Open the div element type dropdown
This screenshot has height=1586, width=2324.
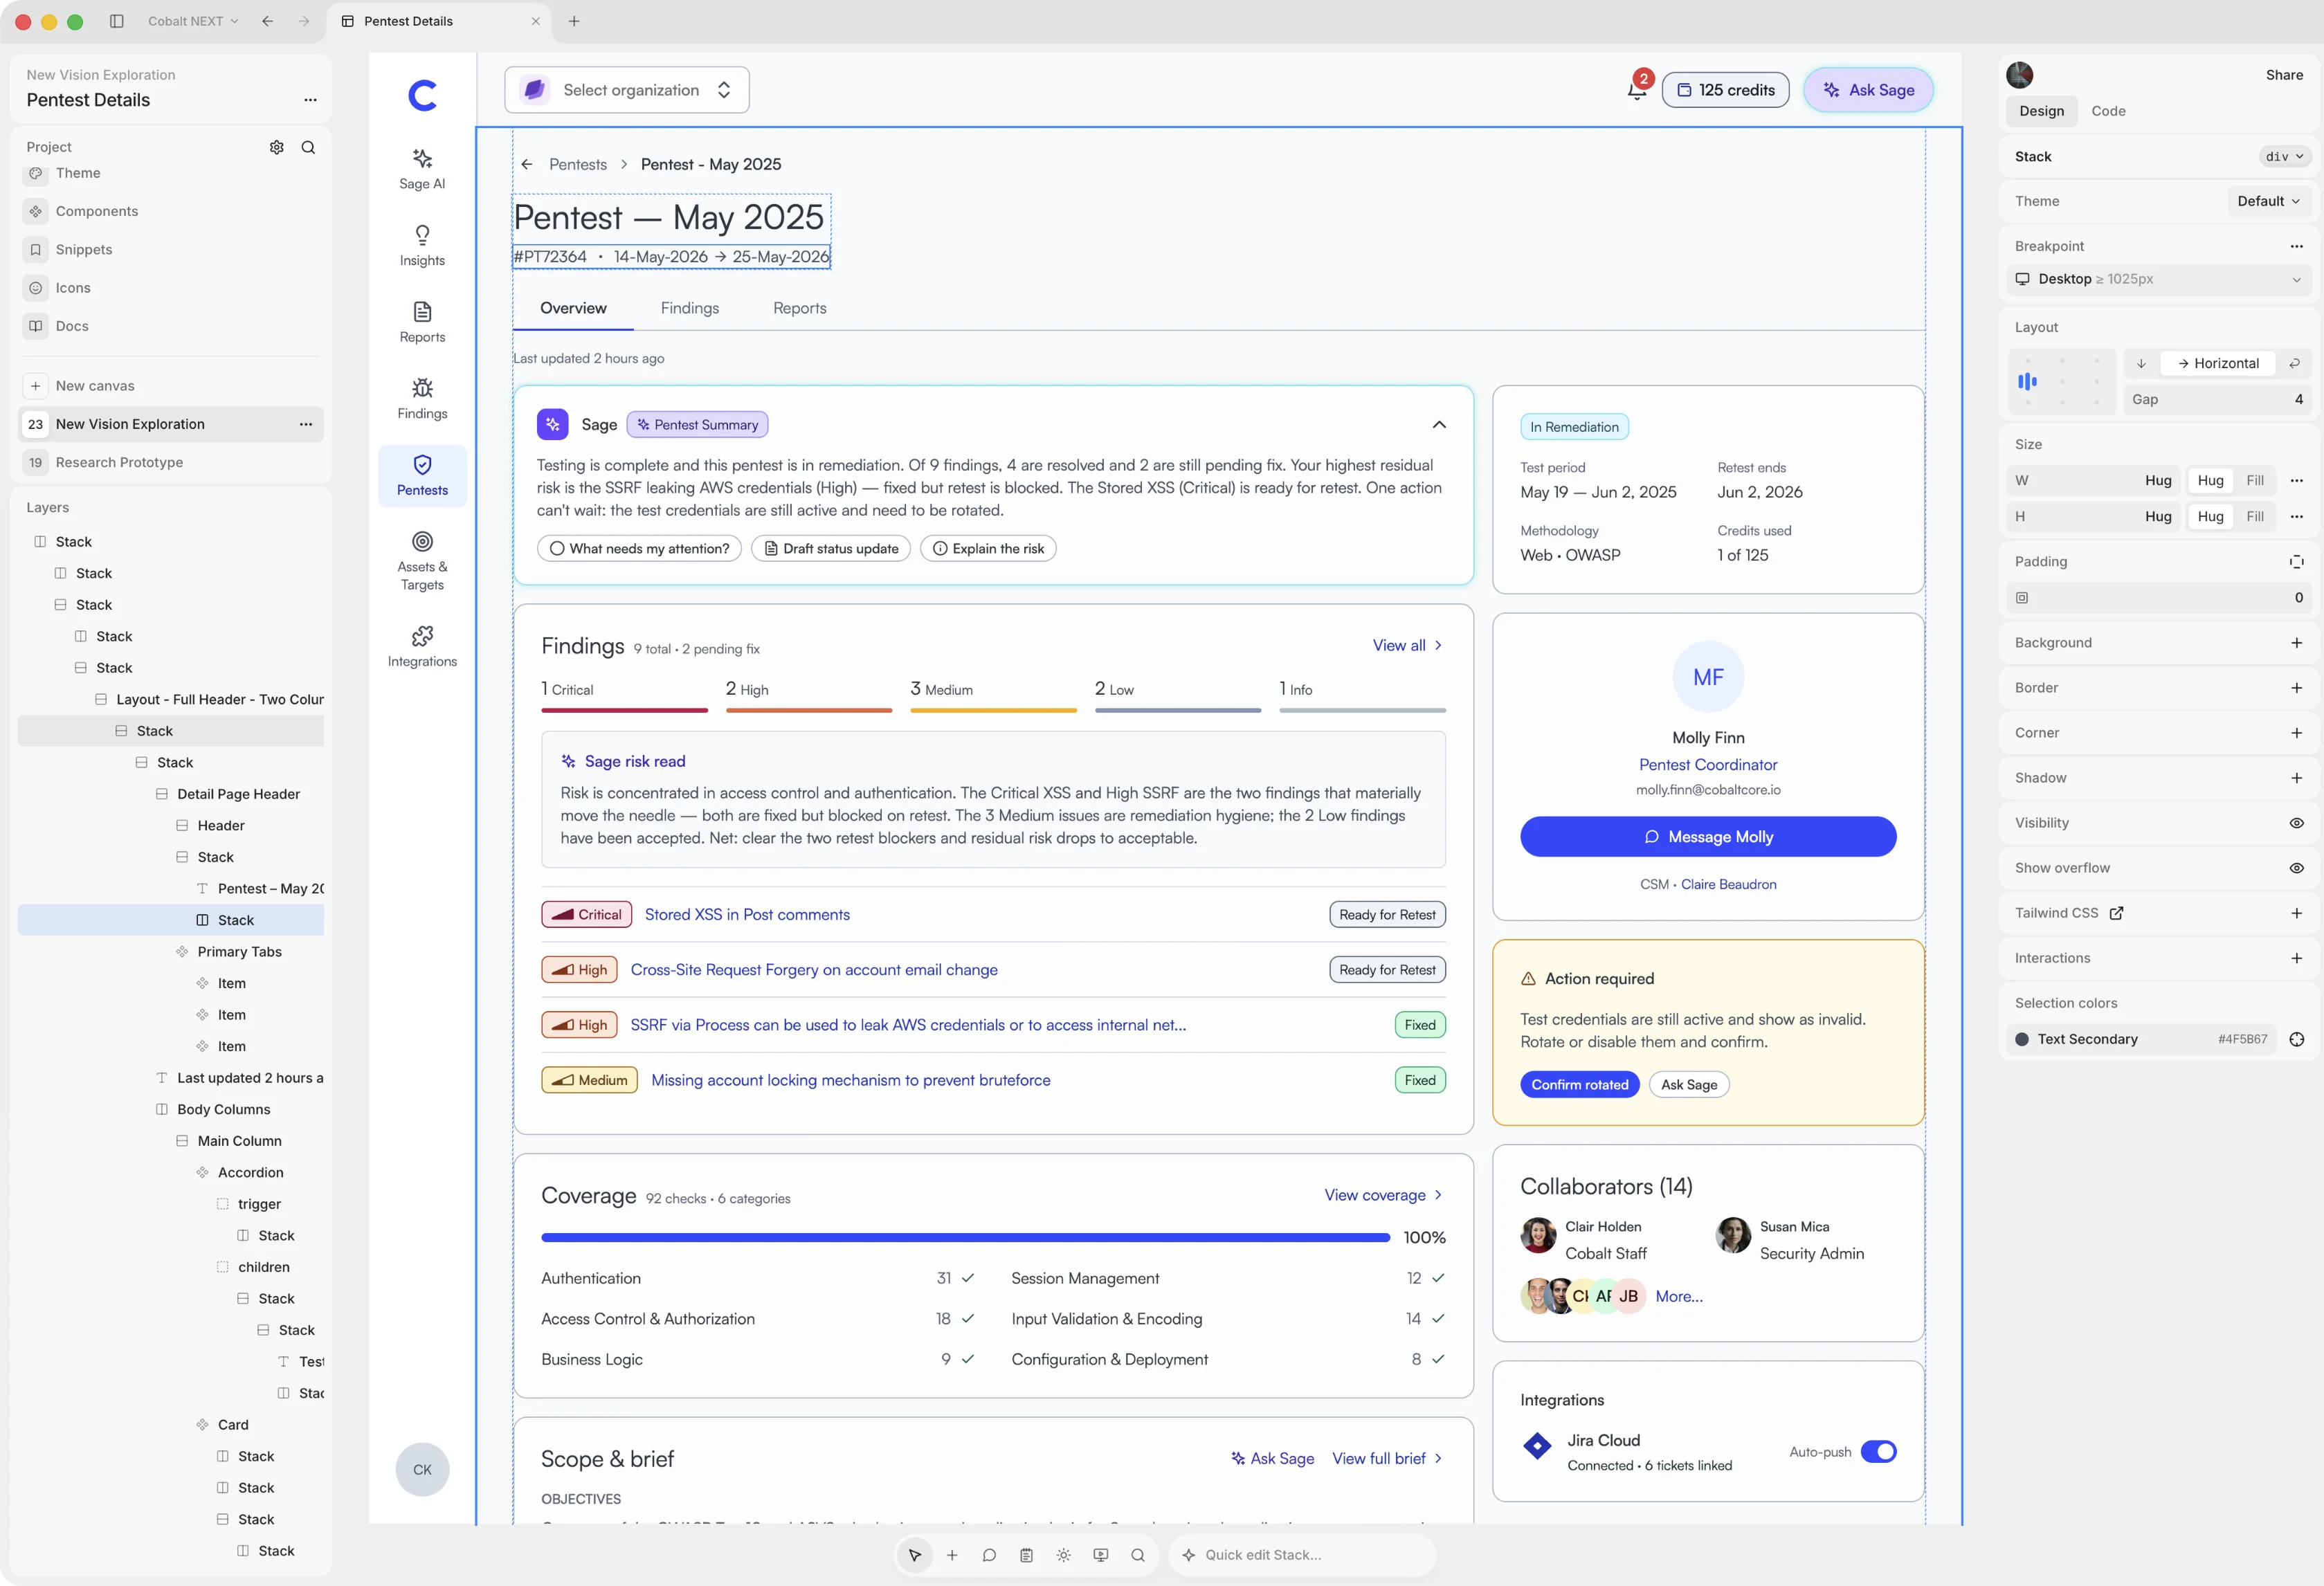click(2284, 157)
